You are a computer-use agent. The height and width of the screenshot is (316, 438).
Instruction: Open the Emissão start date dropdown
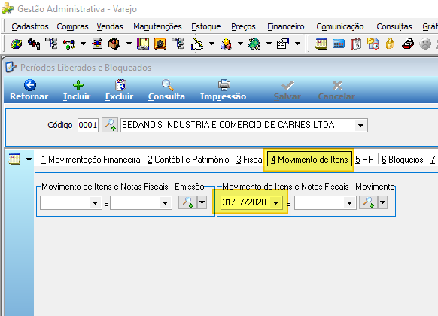(x=95, y=202)
